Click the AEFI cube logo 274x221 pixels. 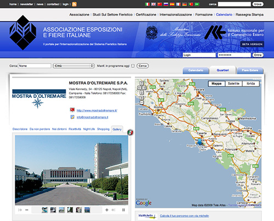23,32
